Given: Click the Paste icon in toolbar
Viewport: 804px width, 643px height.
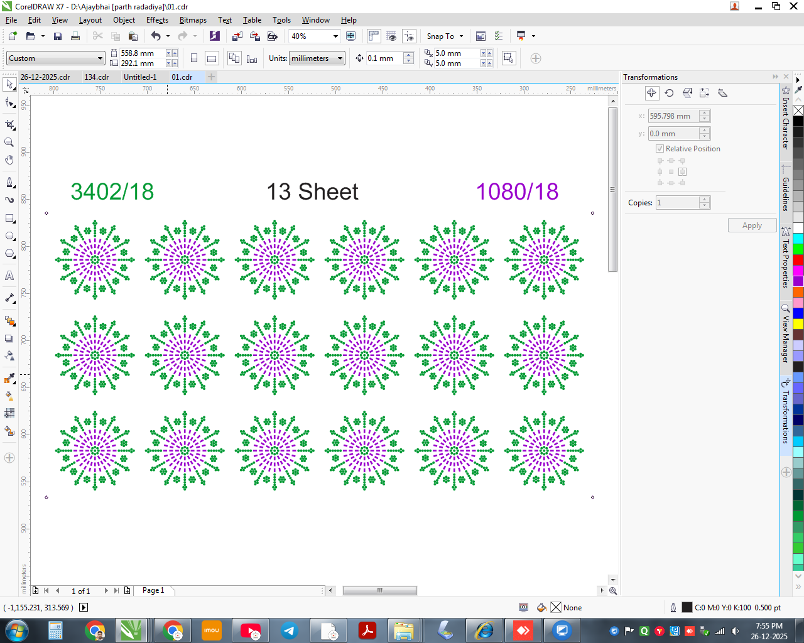Looking at the screenshot, I should pos(133,36).
